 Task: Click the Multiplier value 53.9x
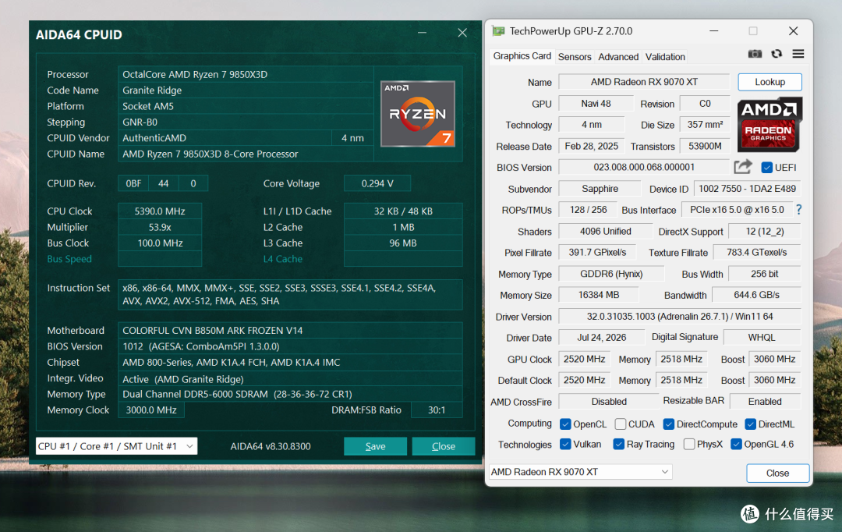click(x=160, y=227)
